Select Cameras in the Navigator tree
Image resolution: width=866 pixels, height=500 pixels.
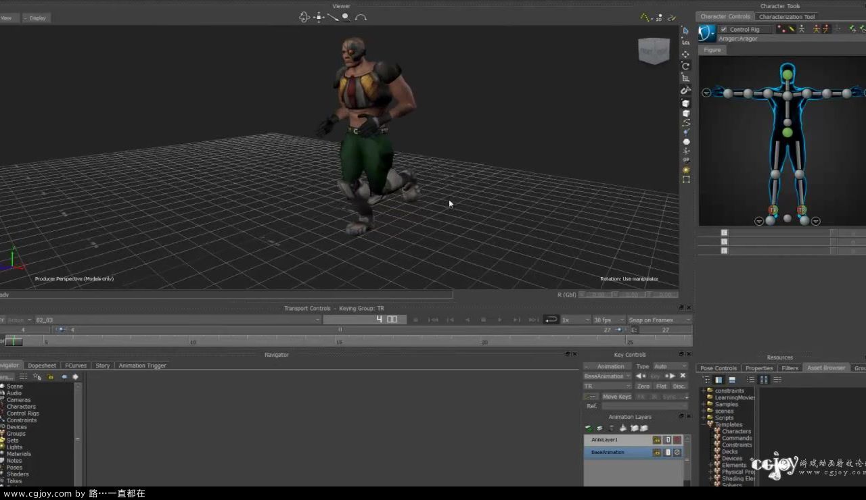tap(18, 400)
